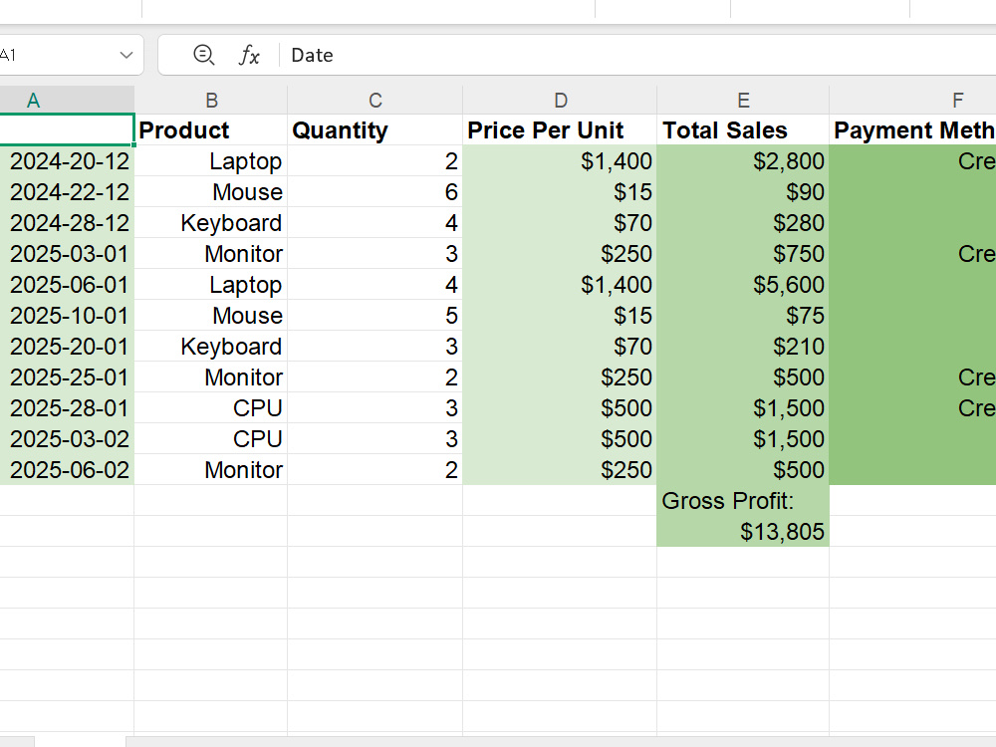Select column C header

click(x=374, y=101)
